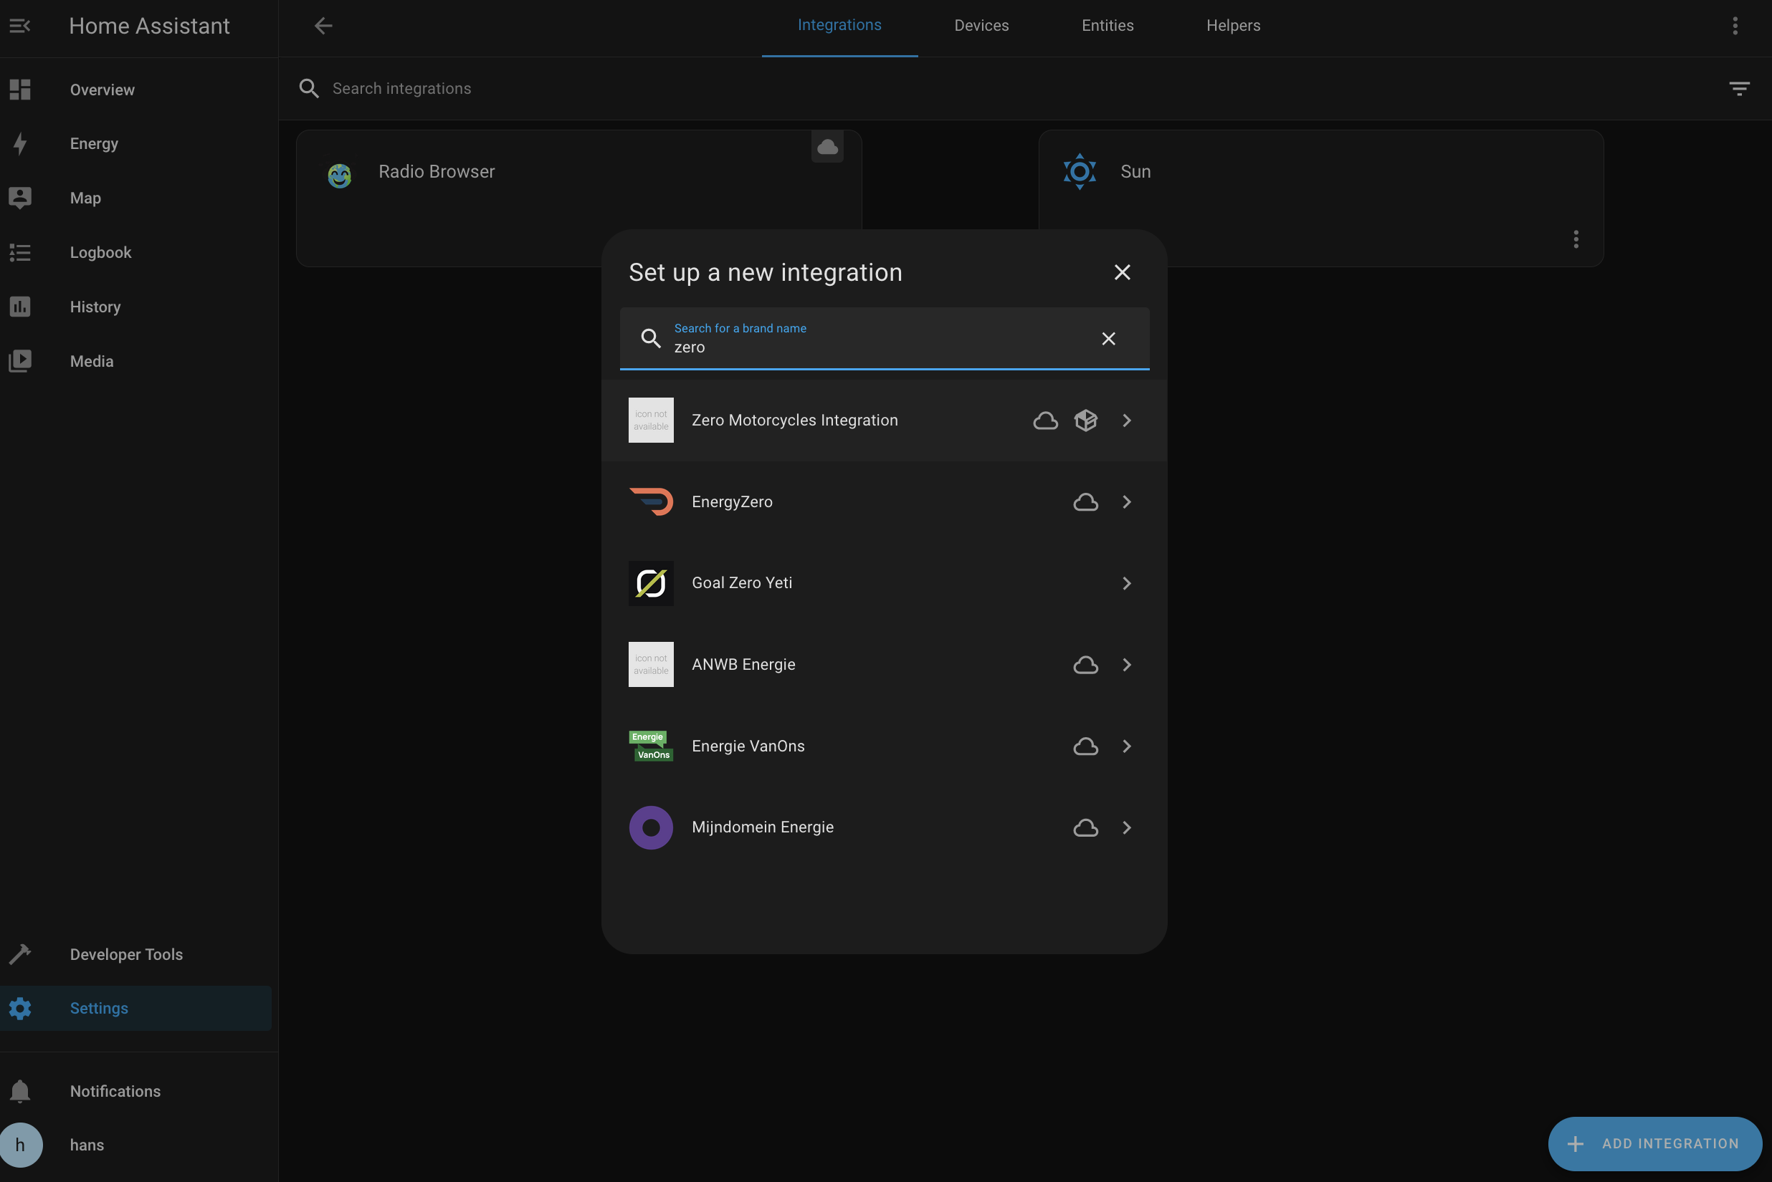The width and height of the screenshot is (1772, 1182).
Task: Open the Map sidebar panel
Action: tap(85, 198)
